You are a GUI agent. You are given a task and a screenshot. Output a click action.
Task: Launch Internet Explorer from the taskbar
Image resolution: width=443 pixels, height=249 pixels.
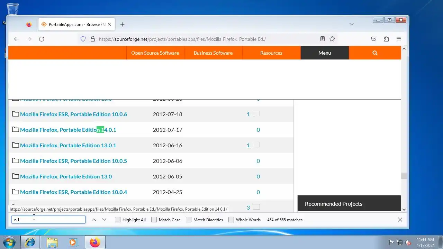[30, 242]
